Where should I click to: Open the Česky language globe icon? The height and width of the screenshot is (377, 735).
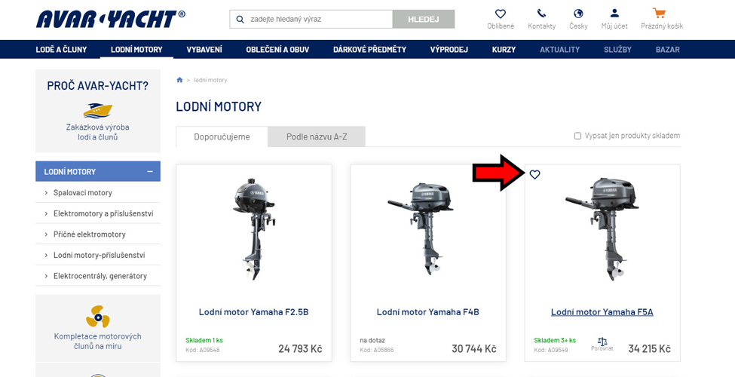[x=578, y=13]
